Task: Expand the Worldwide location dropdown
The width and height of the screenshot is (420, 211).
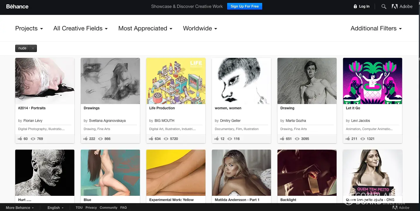Action: click(x=200, y=28)
